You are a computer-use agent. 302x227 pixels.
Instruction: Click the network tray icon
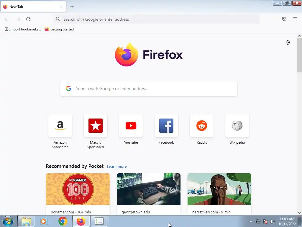click(x=258, y=221)
